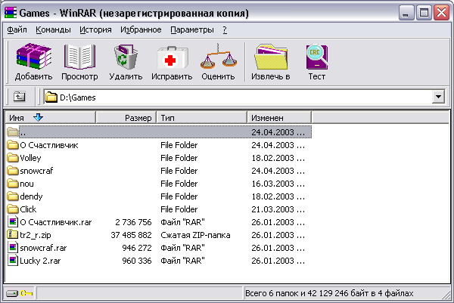The width and height of the screenshot is (454, 303).
Task: Expand the D:\Games path dropdown arrow
Action: pos(438,97)
